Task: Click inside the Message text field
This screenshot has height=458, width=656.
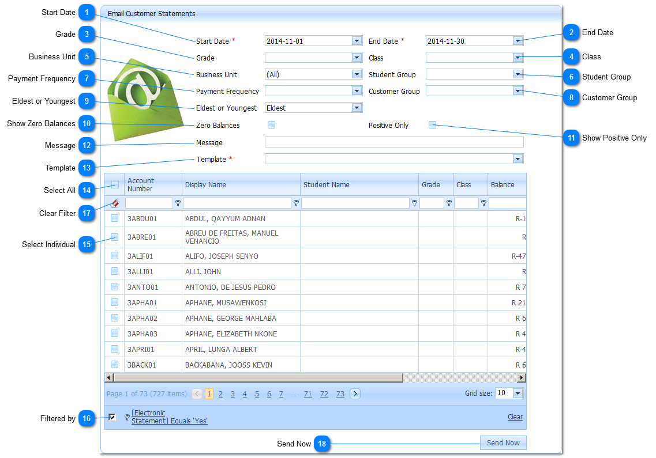Action: click(393, 142)
